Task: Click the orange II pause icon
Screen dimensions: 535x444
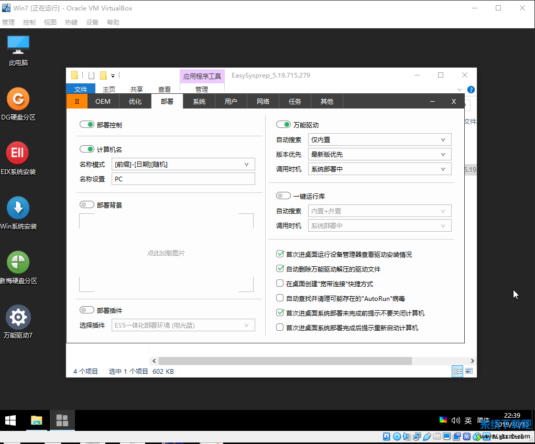Action: point(77,102)
